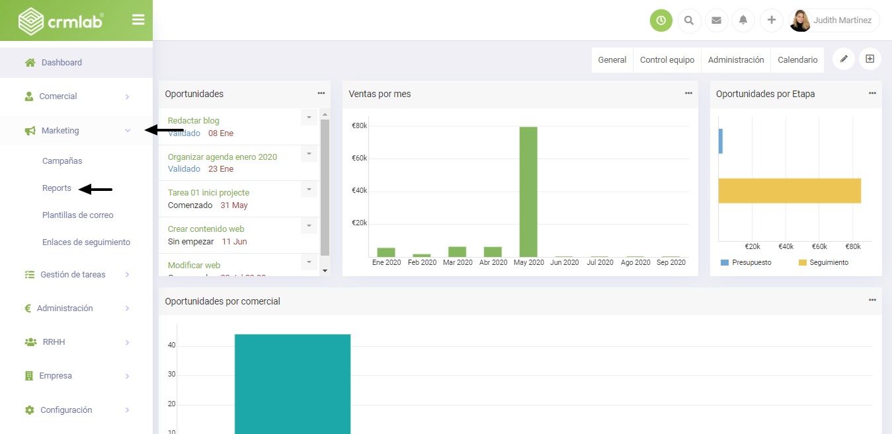Open Crear contenido web task
The height and width of the screenshot is (434, 892).
206,229
